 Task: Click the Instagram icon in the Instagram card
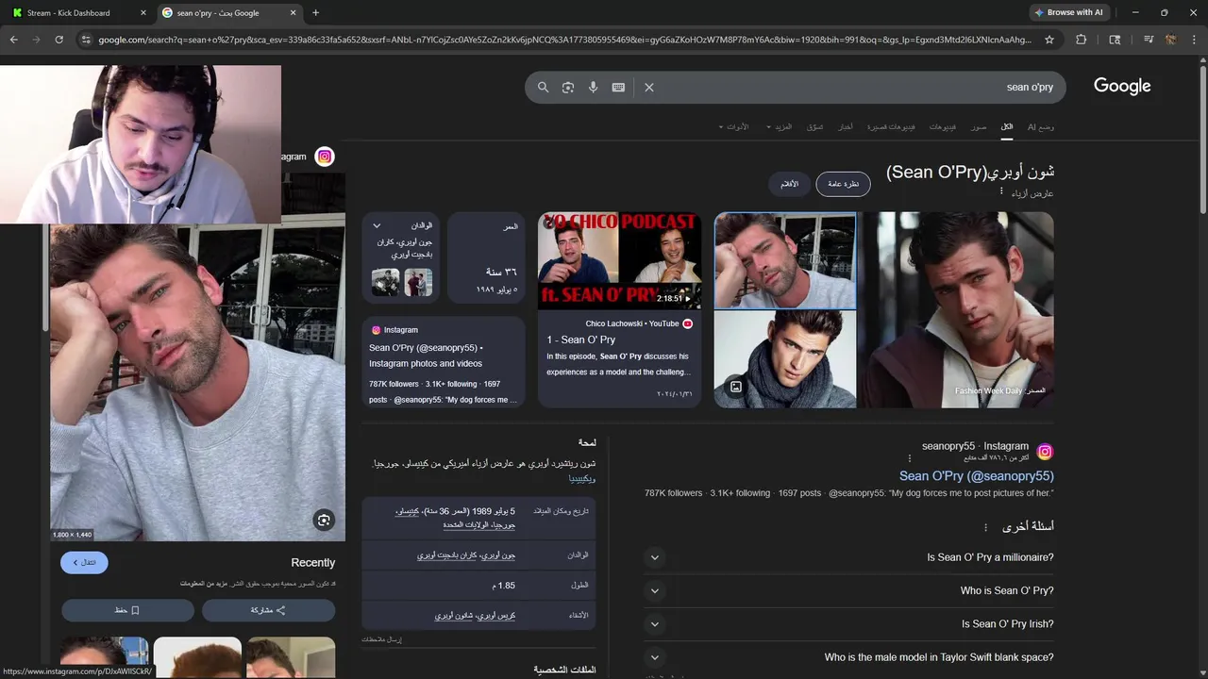[x=376, y=330]
